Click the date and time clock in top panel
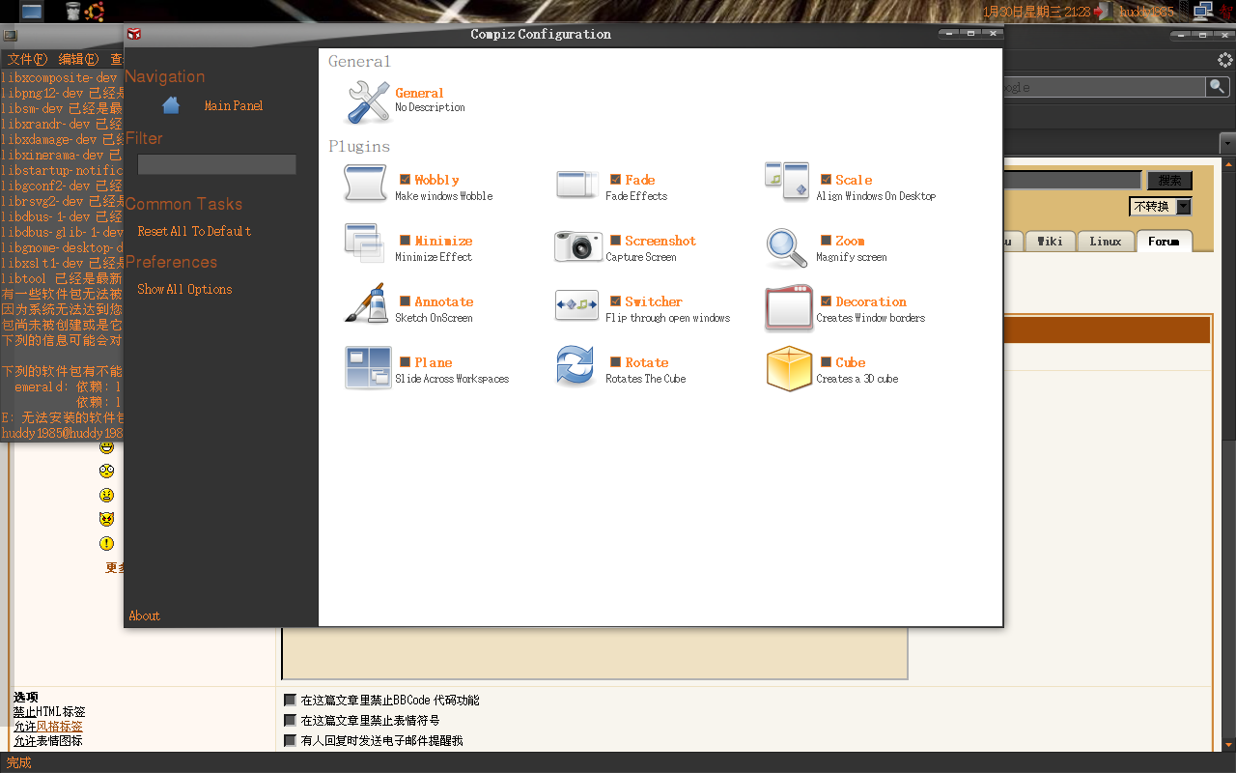 pyautogui.click(x=1037, y=12)
